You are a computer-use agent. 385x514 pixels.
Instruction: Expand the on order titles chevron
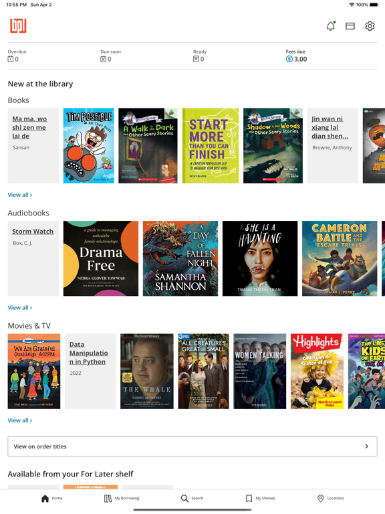(x=367, y=446)
